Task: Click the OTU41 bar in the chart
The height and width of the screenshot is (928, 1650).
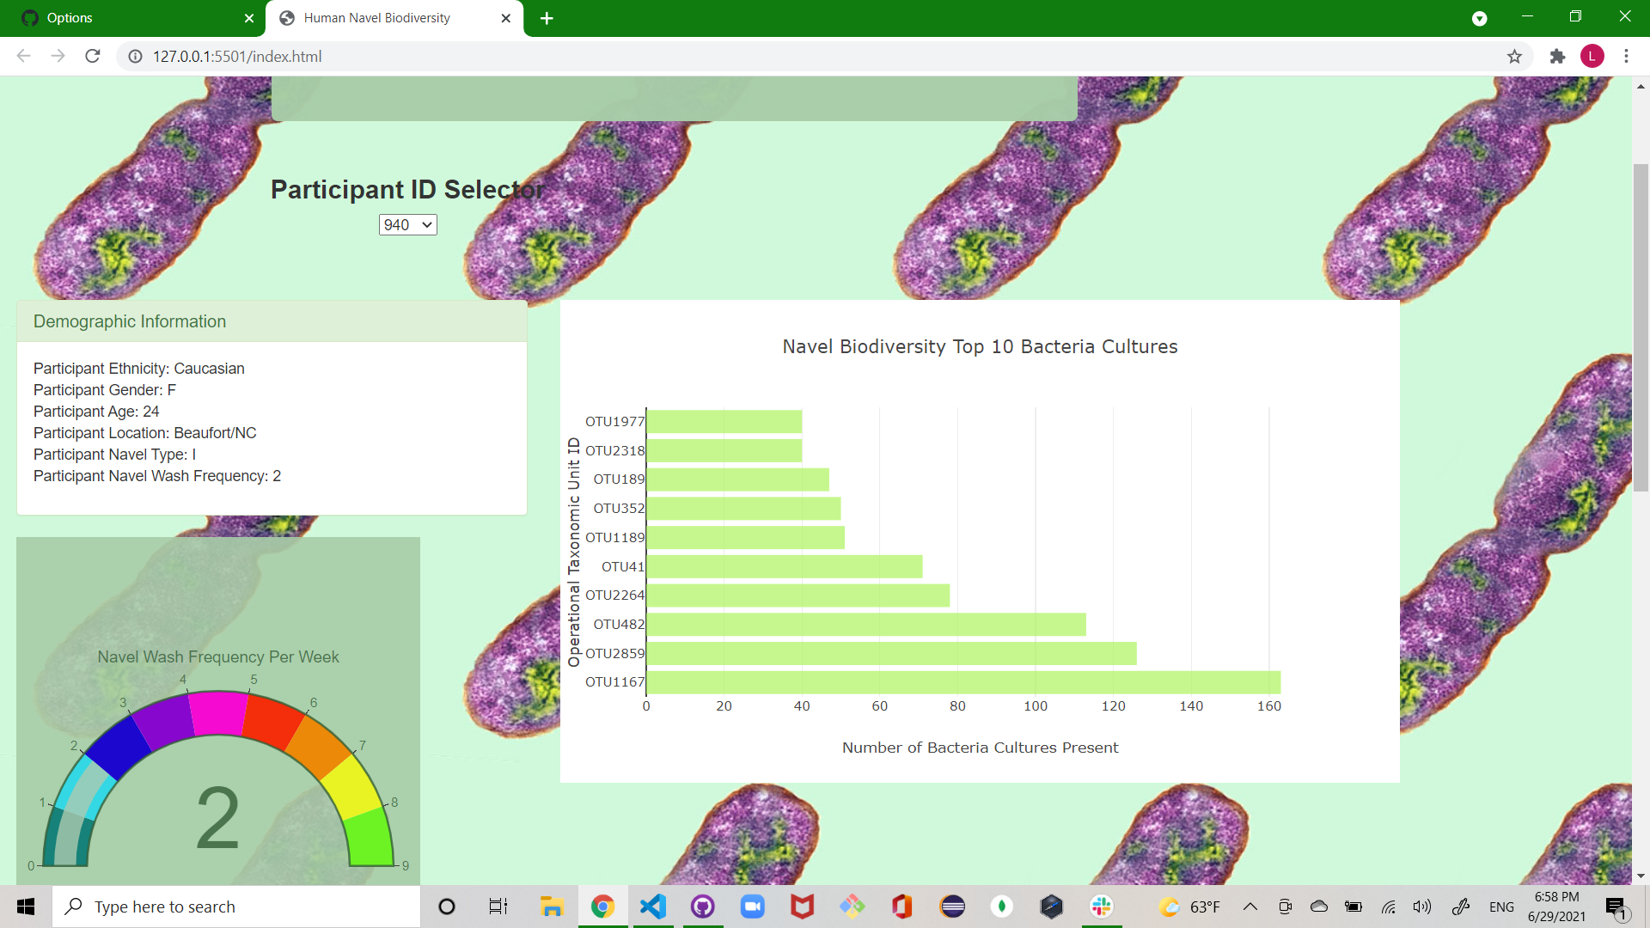Action: pos(784,566)
